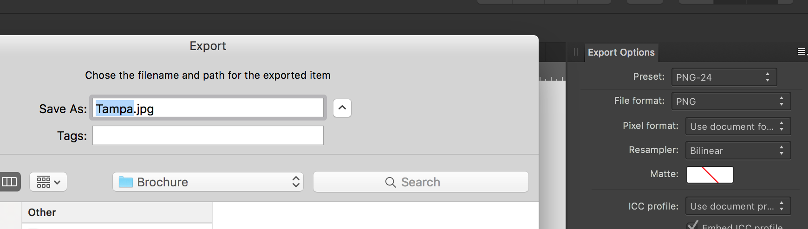Open the ICC profile dropdown
The height and width of the screenshot is (229, 808).
pos(738,206)
